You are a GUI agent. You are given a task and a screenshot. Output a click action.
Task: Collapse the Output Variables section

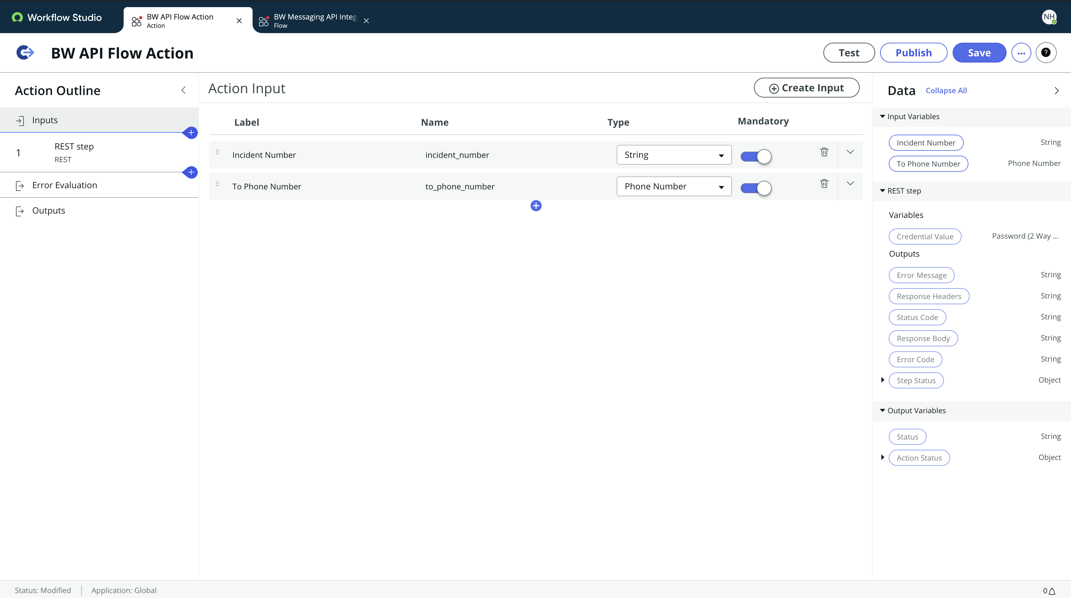coord(882,411)
